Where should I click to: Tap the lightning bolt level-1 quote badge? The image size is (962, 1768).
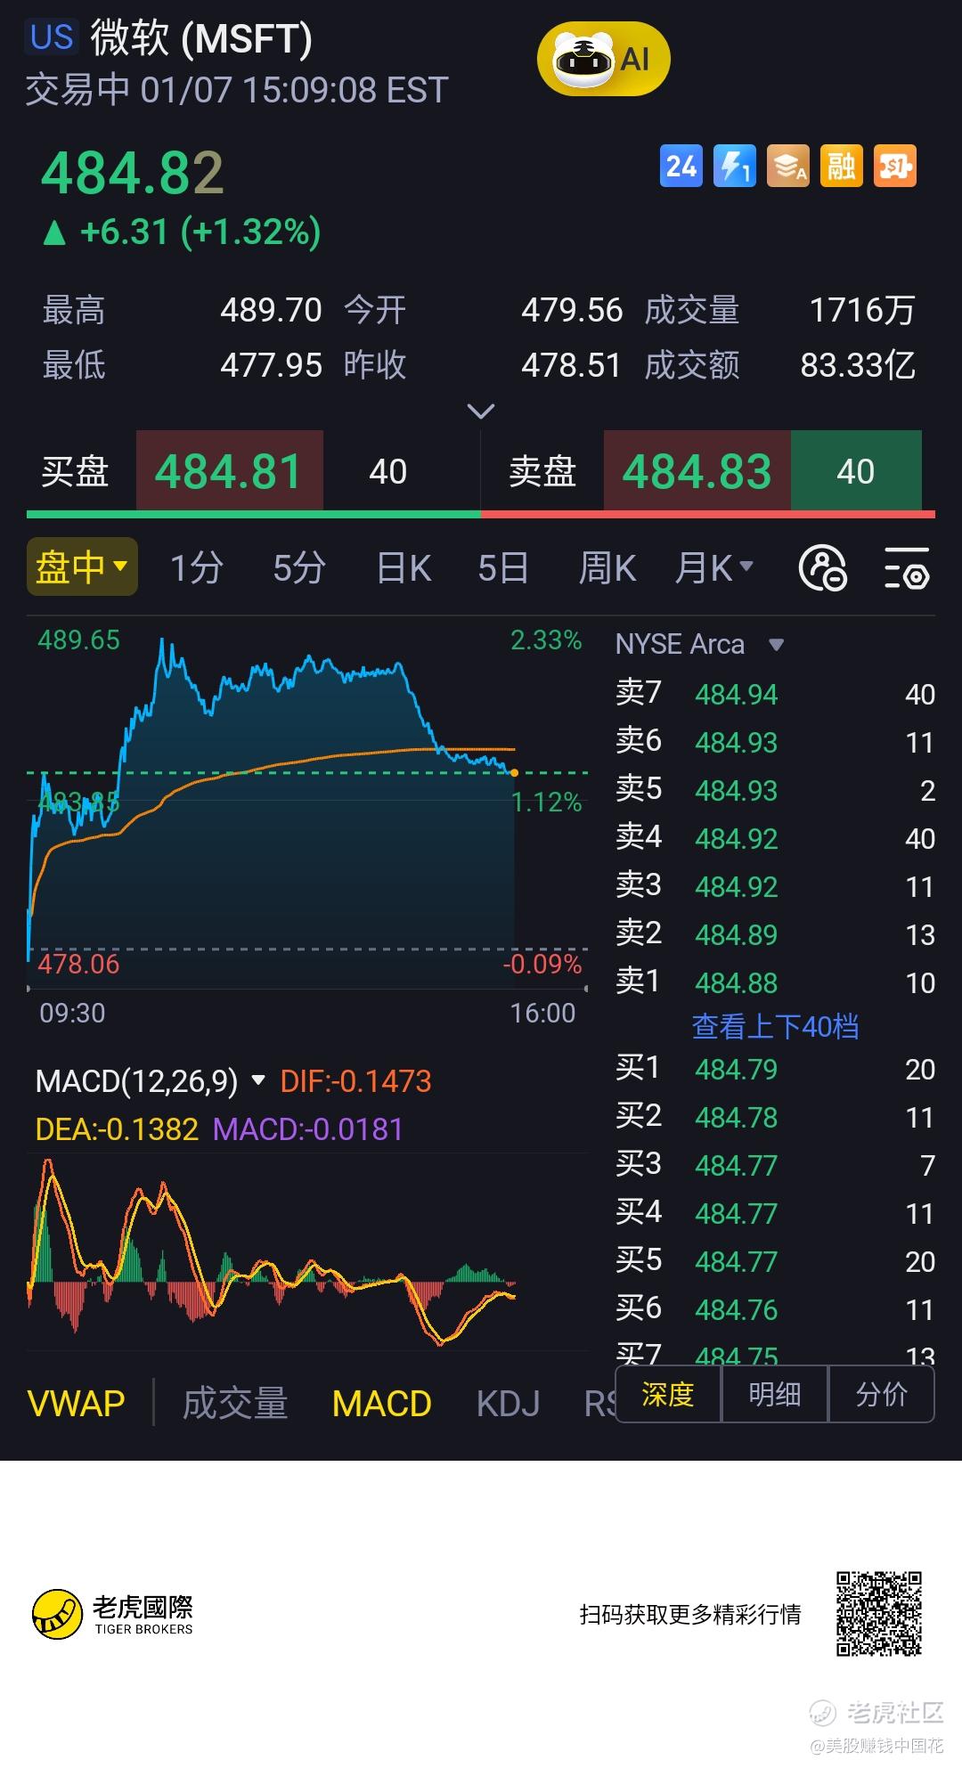click(735, 167)
